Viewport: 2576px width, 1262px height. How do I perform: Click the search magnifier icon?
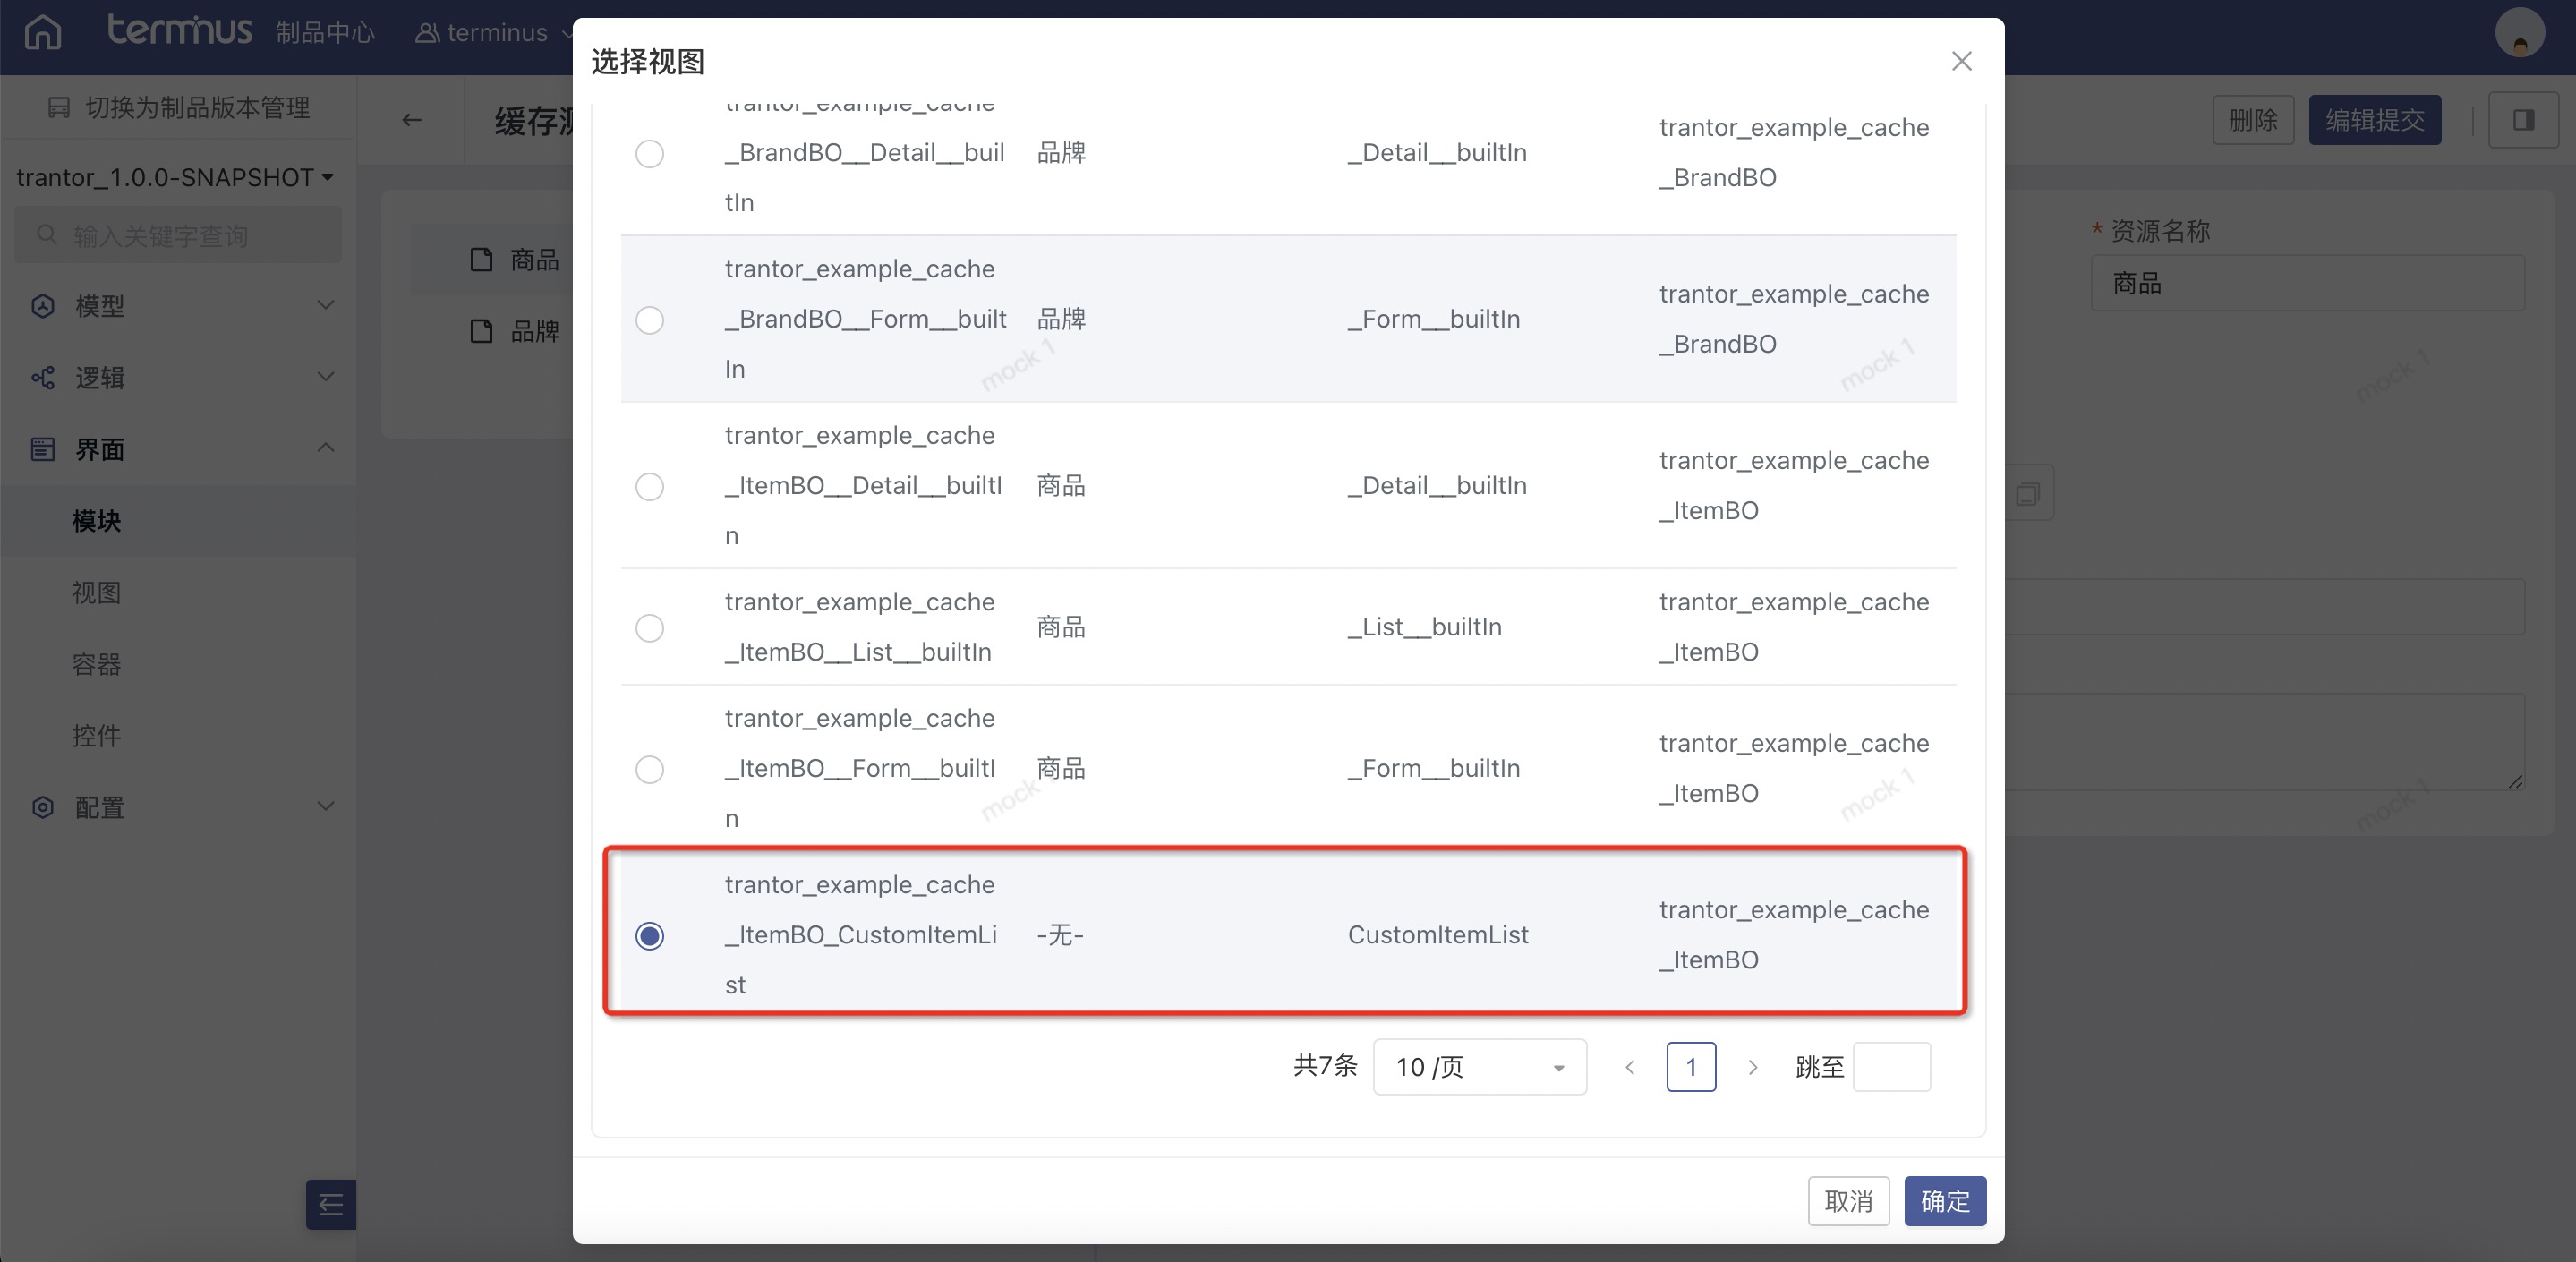46,235
